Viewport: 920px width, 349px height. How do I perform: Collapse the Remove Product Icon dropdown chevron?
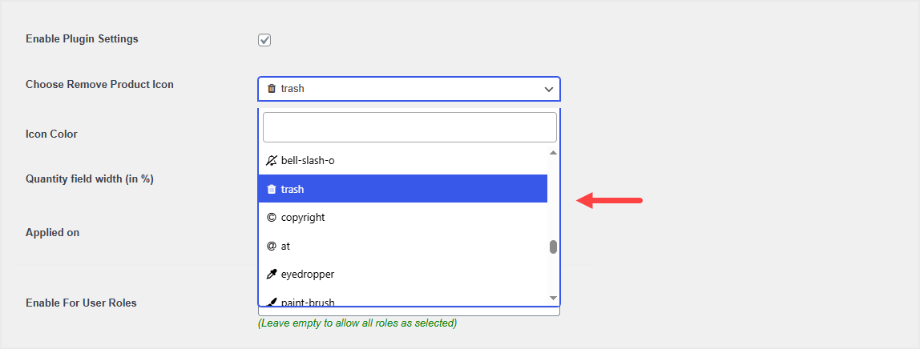(x=549, y=89)
